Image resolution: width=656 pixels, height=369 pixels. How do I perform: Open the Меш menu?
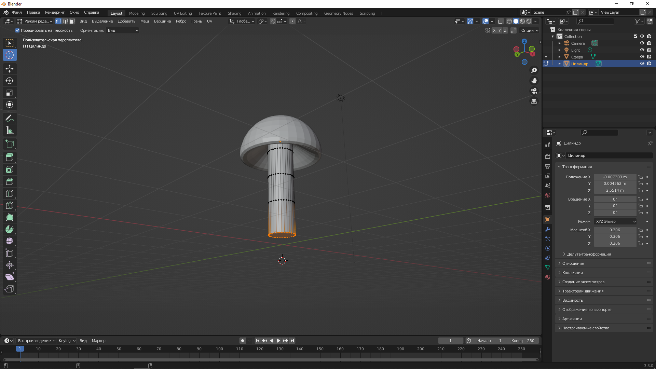click(145, 21)
